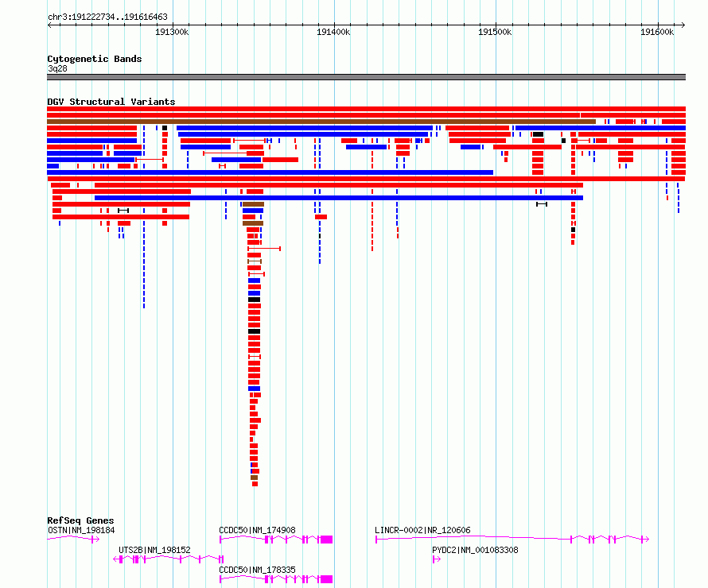Click the small black square variant near 191295k

pyautogui.click(x=165, y=128)
